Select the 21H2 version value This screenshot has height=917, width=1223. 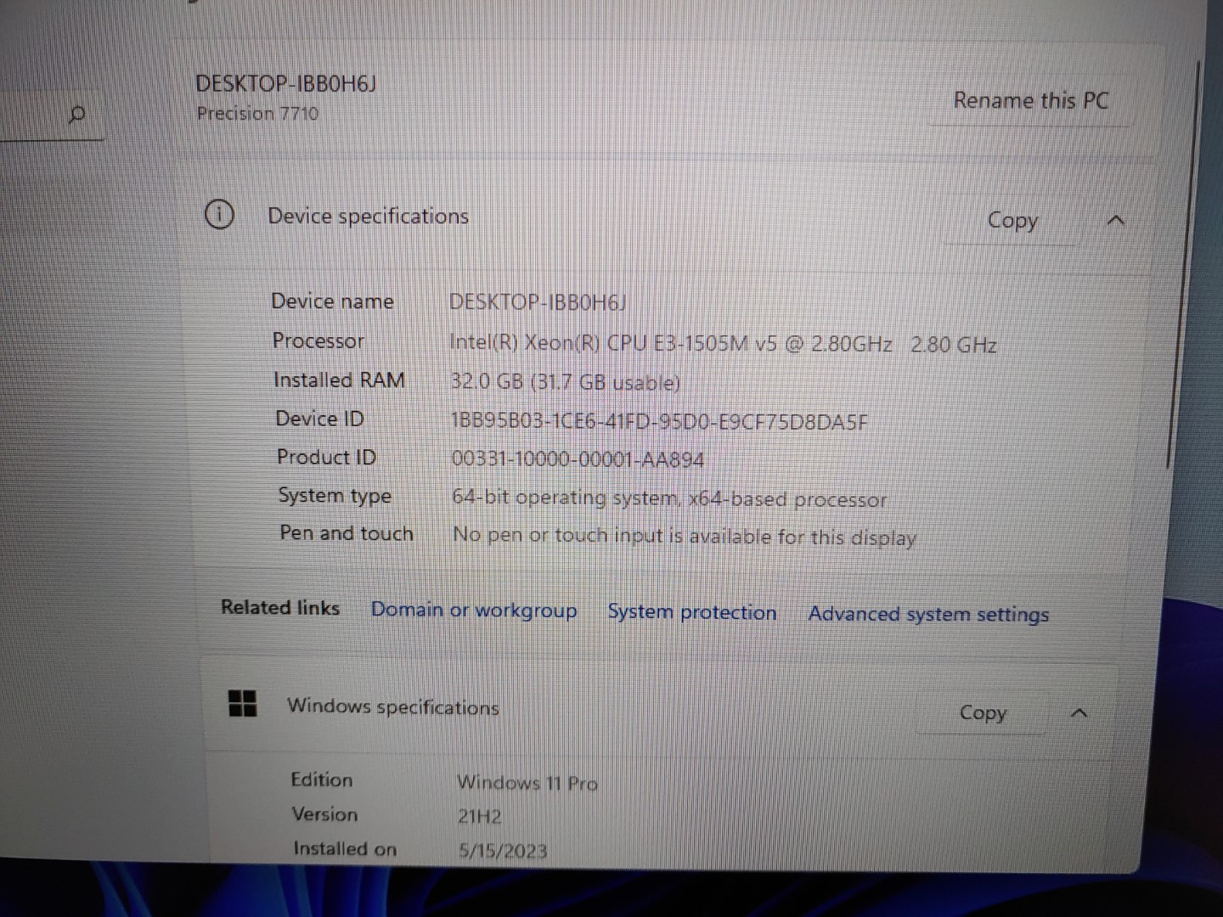point(480,818)
